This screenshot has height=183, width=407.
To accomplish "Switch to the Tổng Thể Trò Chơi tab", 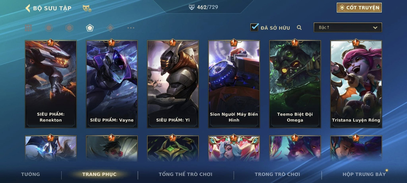I will [185, 174].
